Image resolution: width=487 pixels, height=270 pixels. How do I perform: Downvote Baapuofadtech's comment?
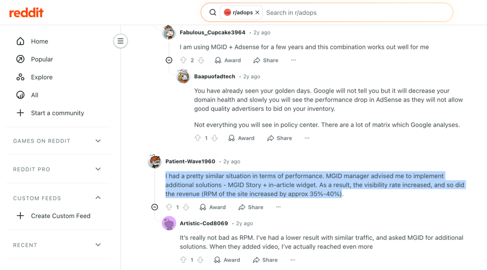(215, 138)
